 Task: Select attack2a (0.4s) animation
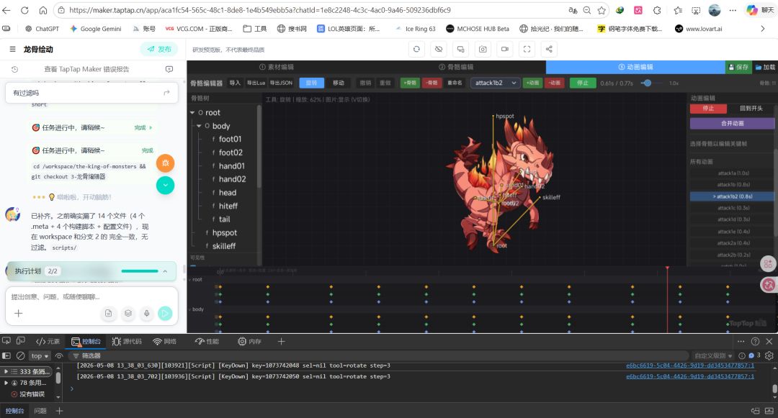point(733,243)
